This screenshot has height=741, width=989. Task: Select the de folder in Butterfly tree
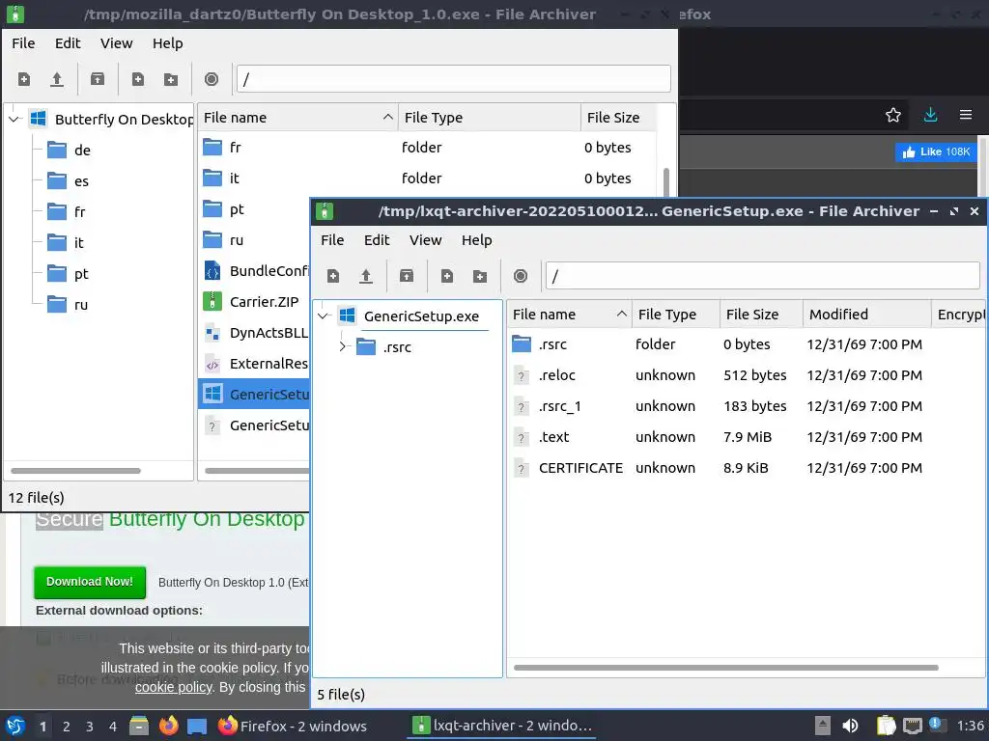click(82, 150)
